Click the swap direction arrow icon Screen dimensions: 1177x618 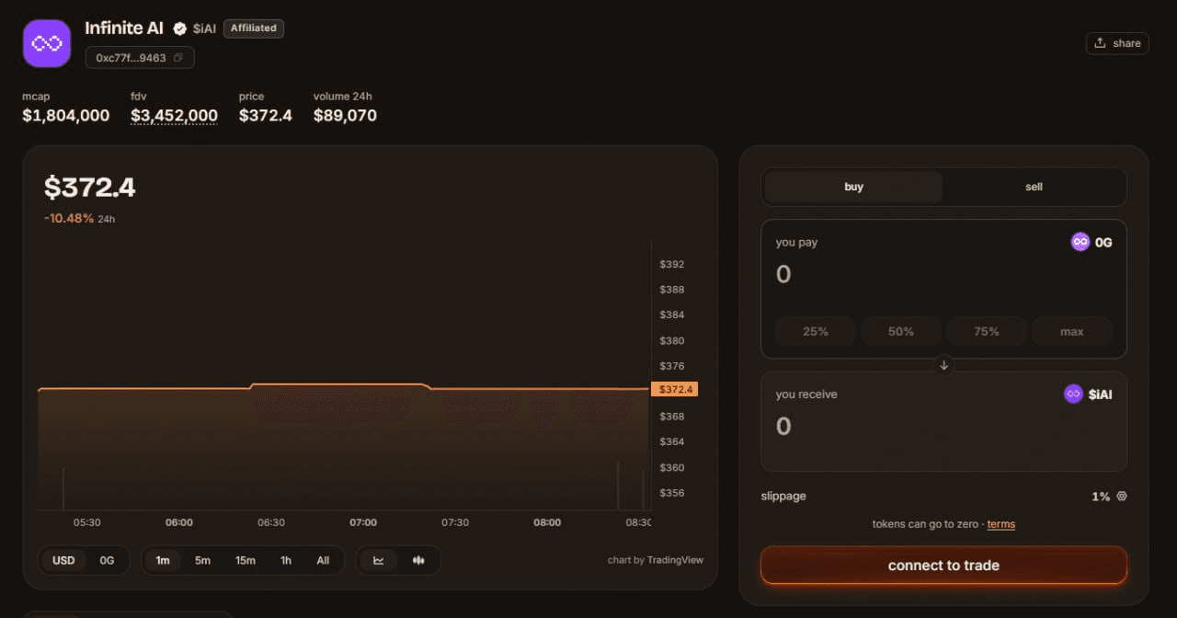pos(943,365)
